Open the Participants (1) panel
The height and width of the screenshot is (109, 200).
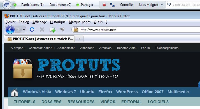point(32,5)
